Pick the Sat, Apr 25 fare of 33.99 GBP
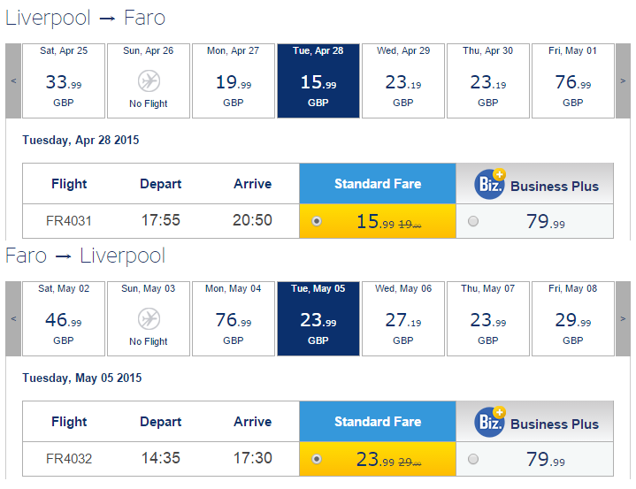 64,81
